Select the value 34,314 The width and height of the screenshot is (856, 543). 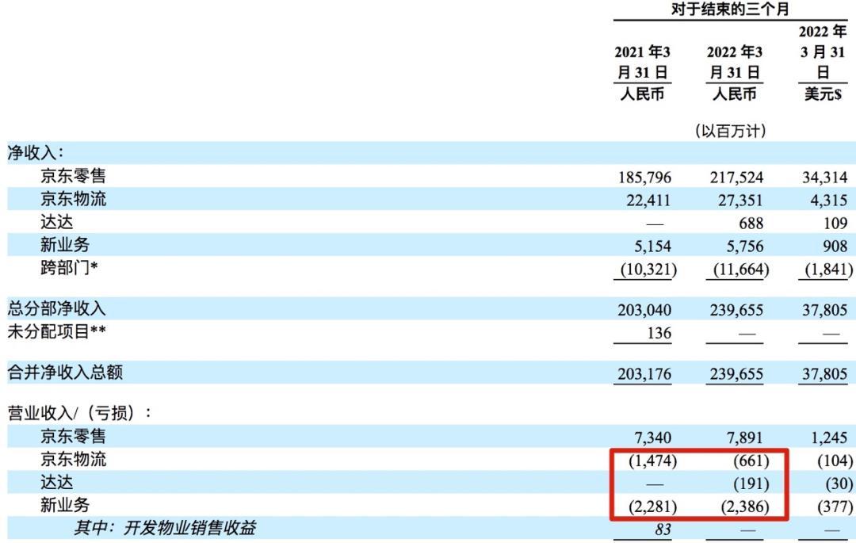(x=825, y=178)
